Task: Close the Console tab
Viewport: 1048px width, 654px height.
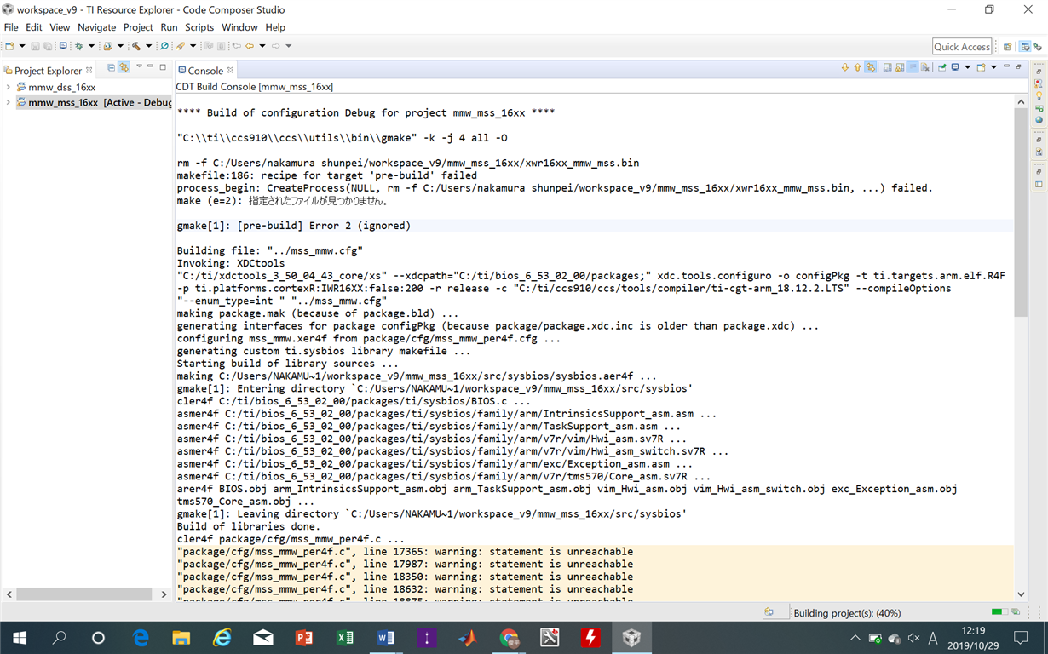Action: point(230,70)
